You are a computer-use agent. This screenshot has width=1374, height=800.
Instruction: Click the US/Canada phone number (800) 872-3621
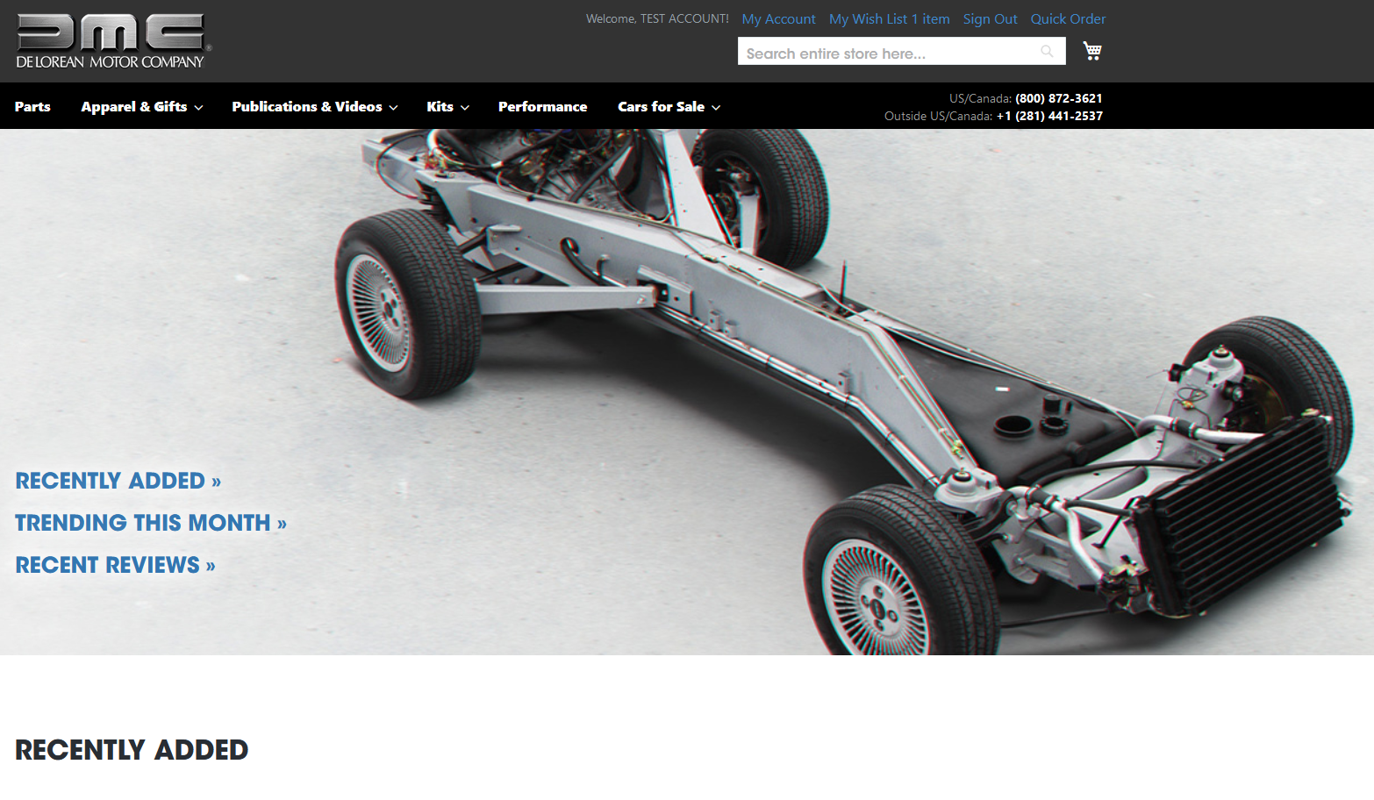pyautogui.click(x=1058, y=98)
